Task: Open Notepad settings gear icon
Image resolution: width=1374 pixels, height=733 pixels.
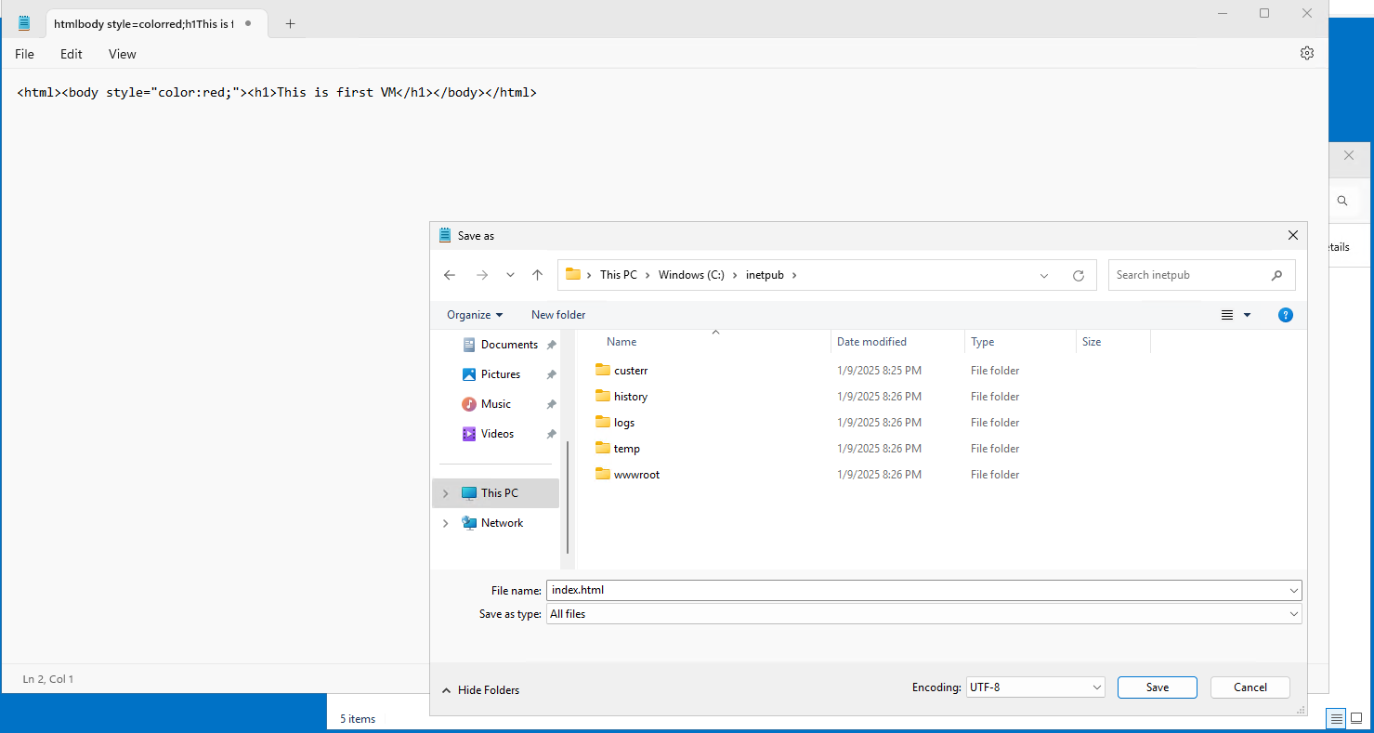Action: [1307, 53]
